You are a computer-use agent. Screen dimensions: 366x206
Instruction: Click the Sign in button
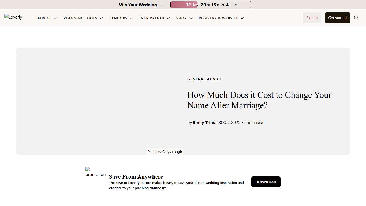click(312, 18)
